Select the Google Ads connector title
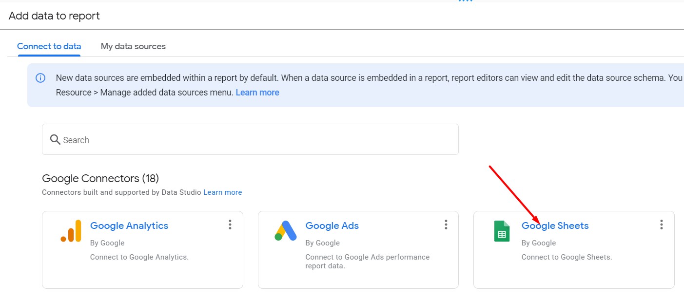Viewport: 684px width, 300px height. click(x=332, y=225)
